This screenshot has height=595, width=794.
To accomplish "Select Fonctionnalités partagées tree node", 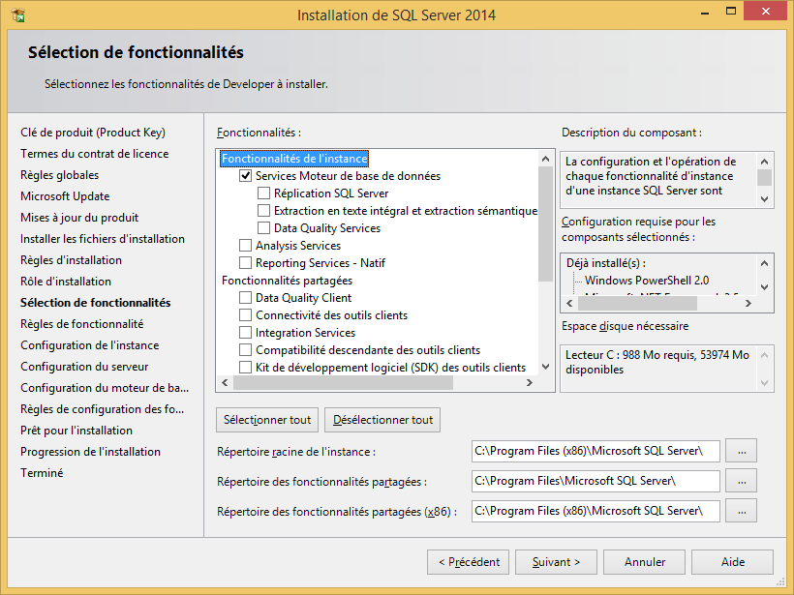I will click(288, 281).
